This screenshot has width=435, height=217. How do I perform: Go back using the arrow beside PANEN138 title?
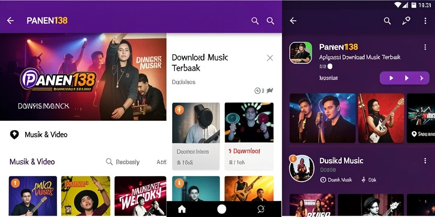click(x=10, y=20)
